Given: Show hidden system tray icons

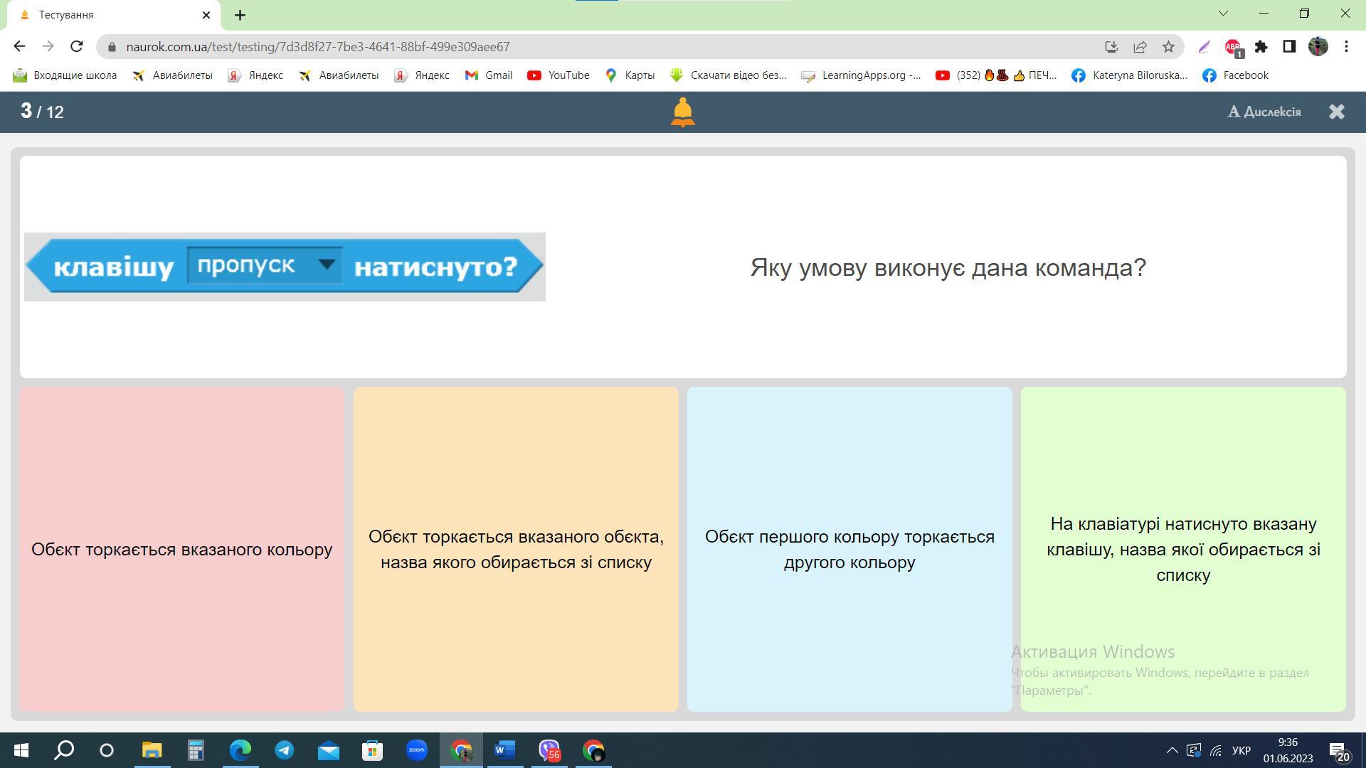Looking at the screenshot, I should click(x=1172, y=750).
